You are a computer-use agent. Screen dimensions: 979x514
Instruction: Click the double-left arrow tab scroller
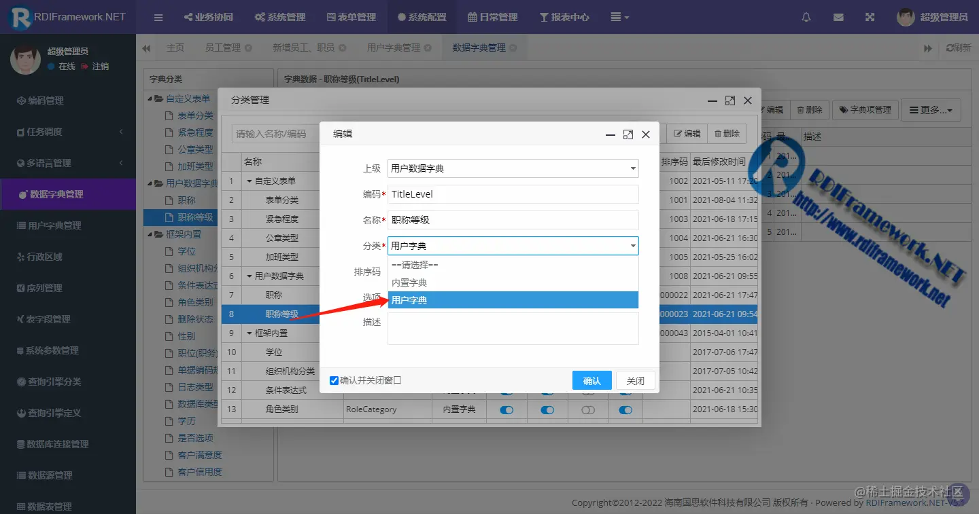146,47
